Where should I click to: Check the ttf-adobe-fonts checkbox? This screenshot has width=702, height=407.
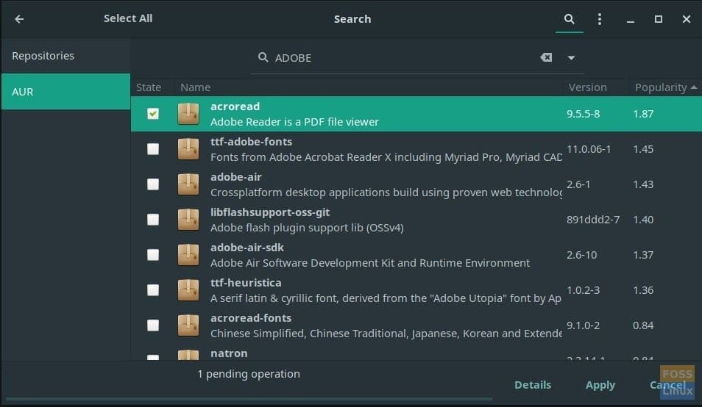(152, 149)
